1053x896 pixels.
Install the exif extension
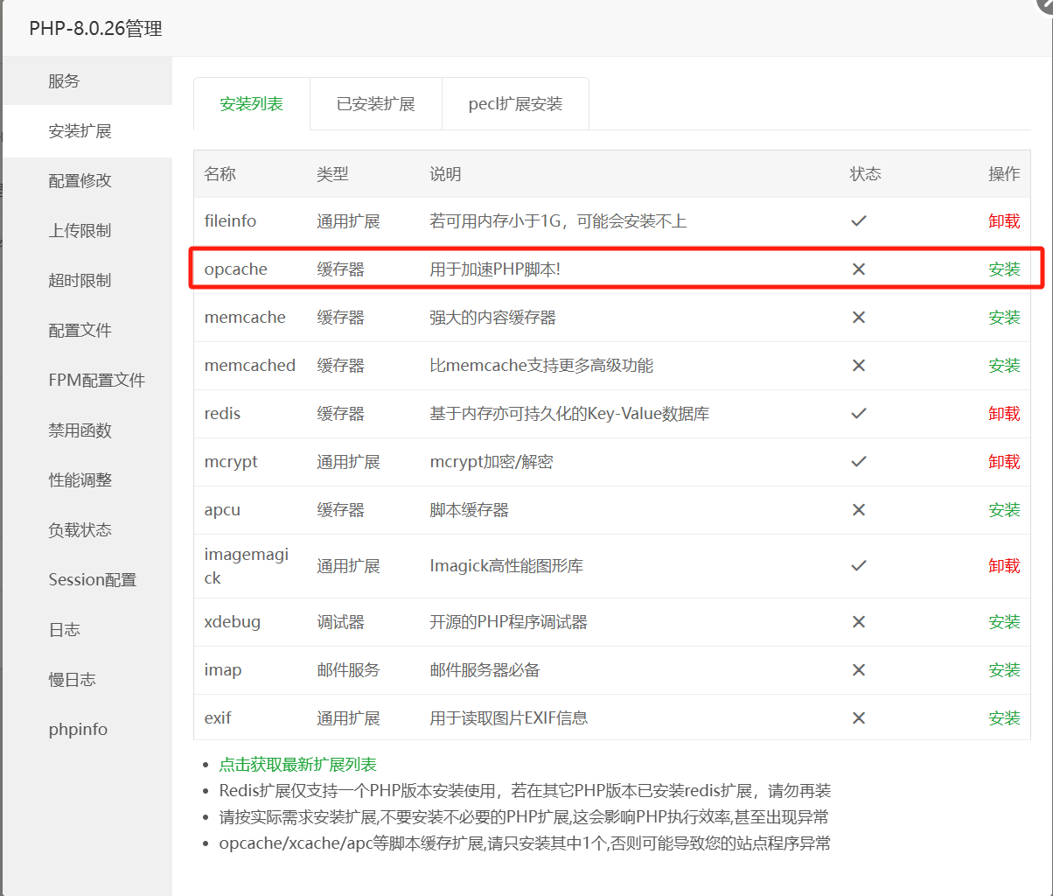pos(1004,718)
